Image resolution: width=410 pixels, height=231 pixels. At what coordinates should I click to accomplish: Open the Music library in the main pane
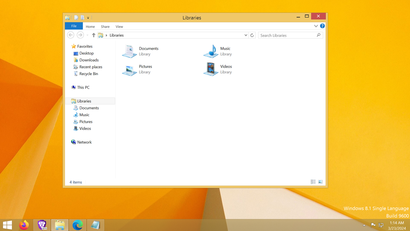pyautogui.click(x=218, y=51)
